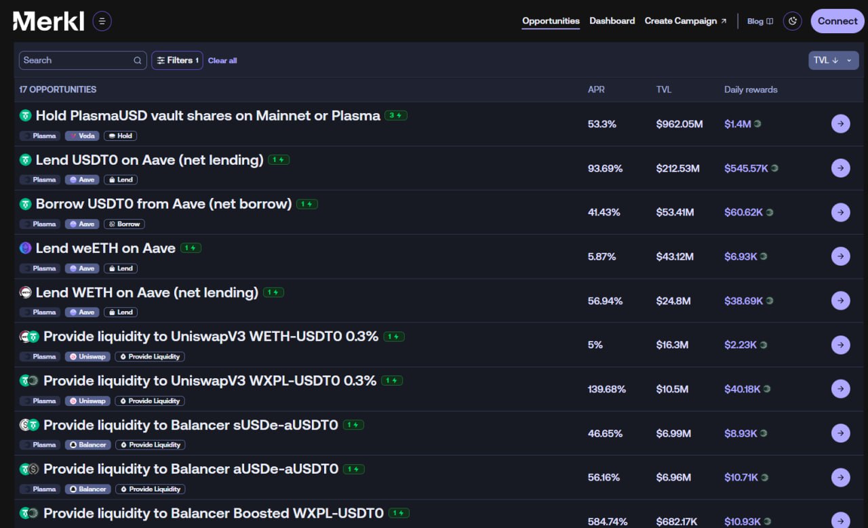The image size is (868, 528).
Task: Open the Create Campaign link
Action: [x=685, y=21]
